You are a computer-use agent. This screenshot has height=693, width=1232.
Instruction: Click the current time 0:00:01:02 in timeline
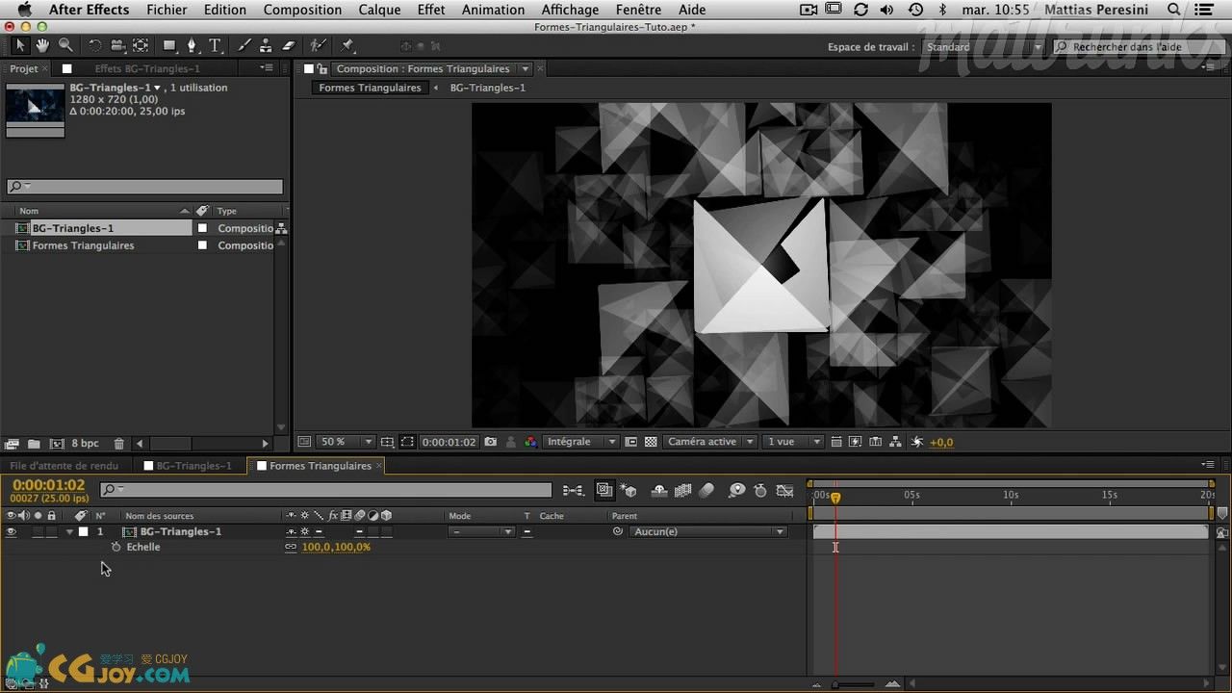click(48, 485)
